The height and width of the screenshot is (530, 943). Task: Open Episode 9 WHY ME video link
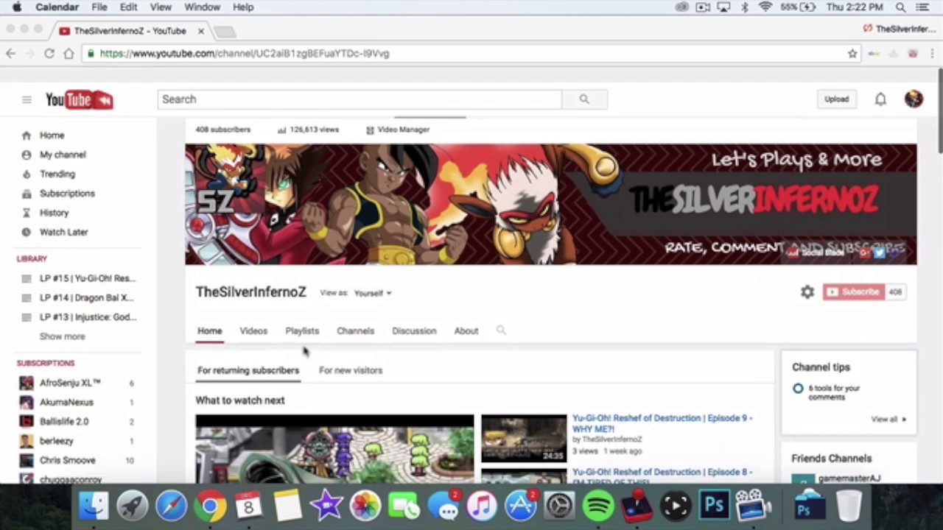click(x=662, y=423)
